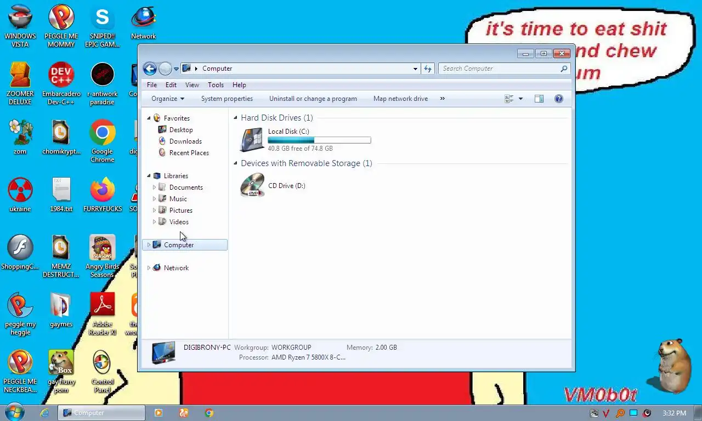Select Downloads under Favorites

pos(185,141)
